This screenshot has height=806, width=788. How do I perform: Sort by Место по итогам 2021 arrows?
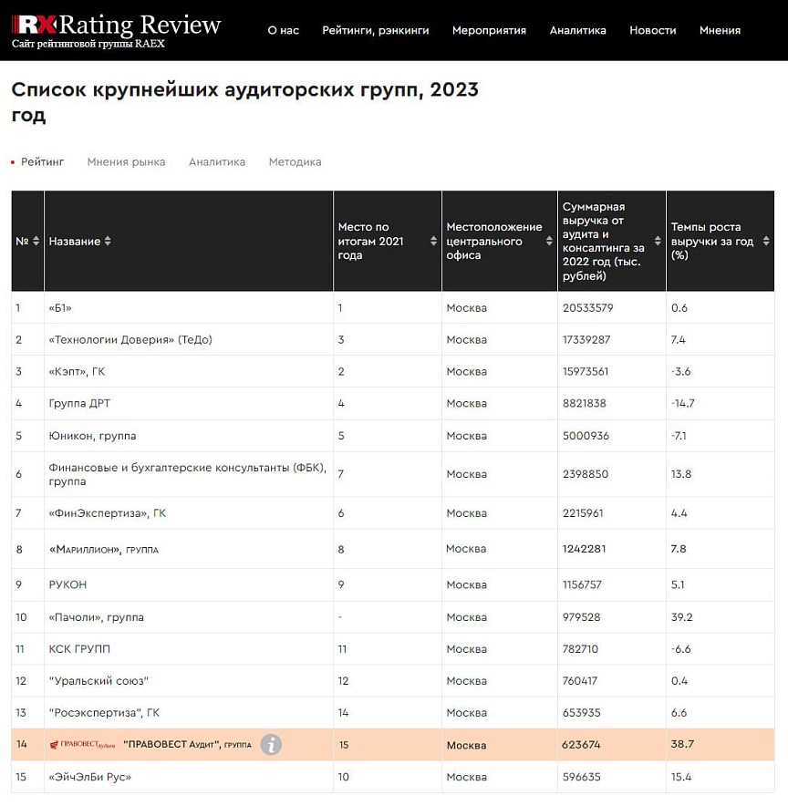pos(433,242)
